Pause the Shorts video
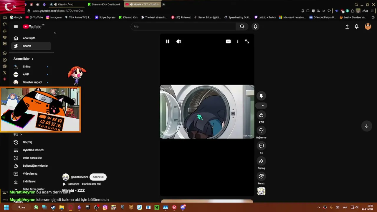The image size is (377, 212). coord(168,42)
